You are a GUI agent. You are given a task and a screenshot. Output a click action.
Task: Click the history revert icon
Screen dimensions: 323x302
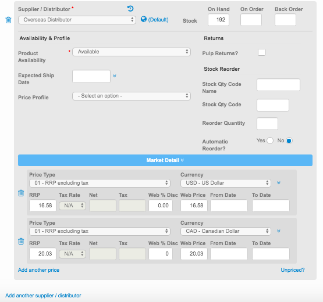(130, 9)
